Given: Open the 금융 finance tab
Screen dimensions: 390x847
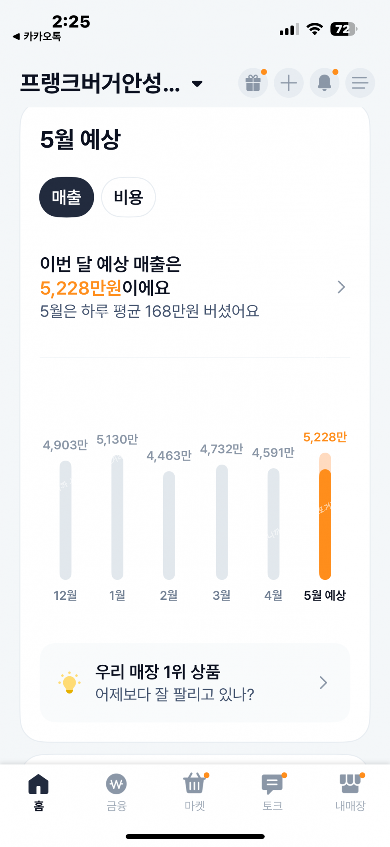Looking at the screenshot, I should pyautogui.click(x=117, y=792).
